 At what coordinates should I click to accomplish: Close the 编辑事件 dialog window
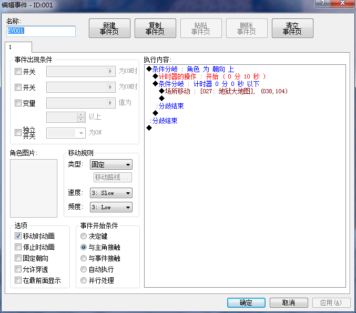click(x=342, y=3)
